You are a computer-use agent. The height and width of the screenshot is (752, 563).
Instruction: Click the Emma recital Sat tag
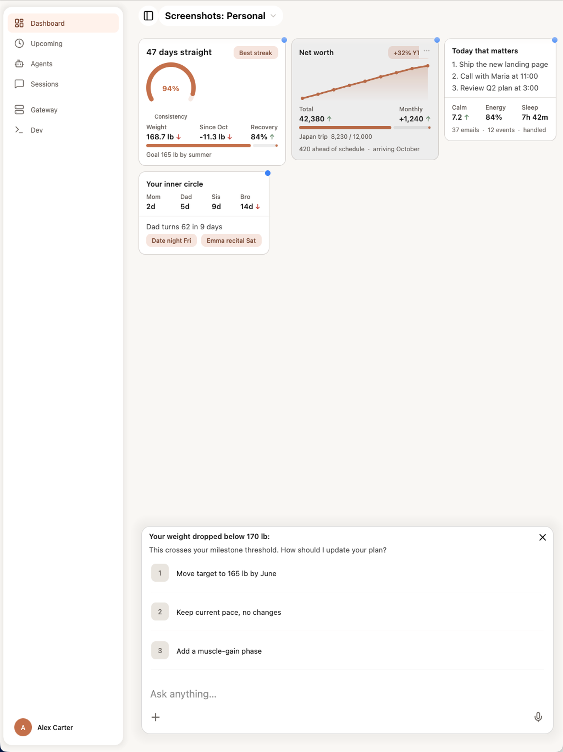pyautogui.click(x=231, y=240)
